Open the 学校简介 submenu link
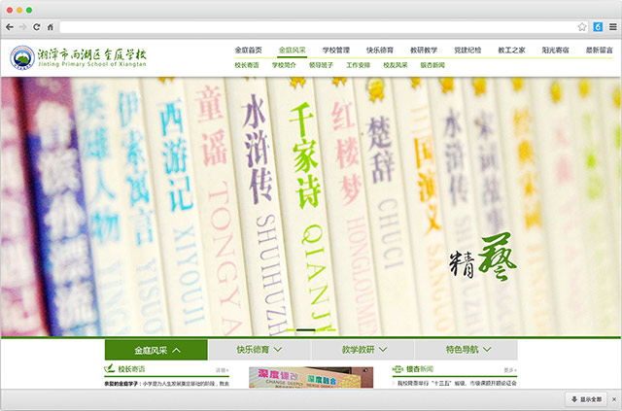This screenshot has height=411, width=622. click(285, 65)
